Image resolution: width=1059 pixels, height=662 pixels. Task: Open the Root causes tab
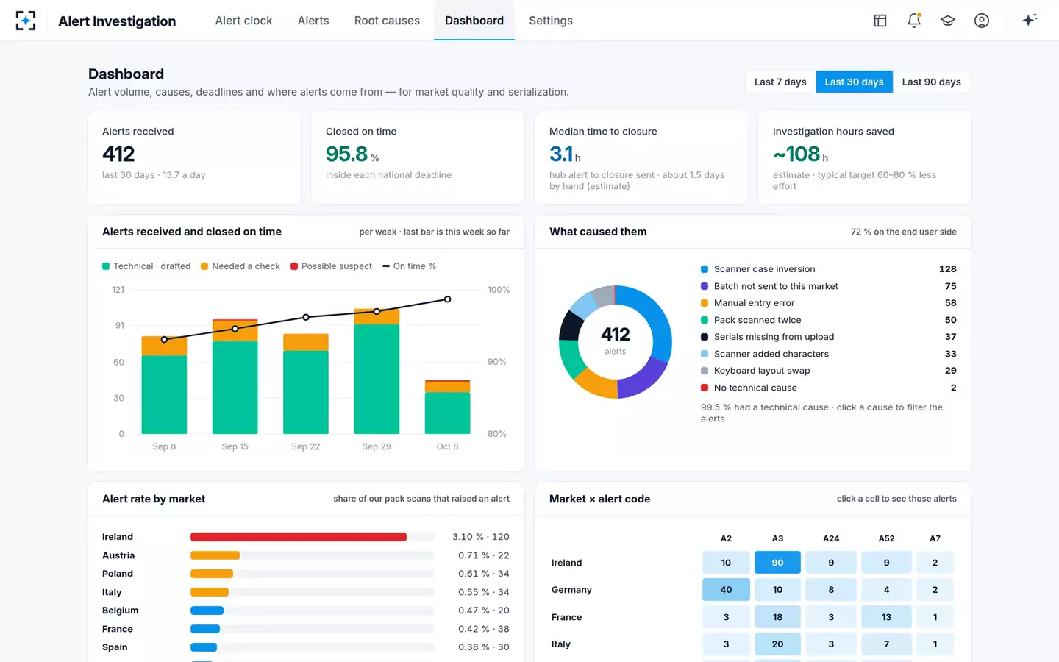pos(387,21)
